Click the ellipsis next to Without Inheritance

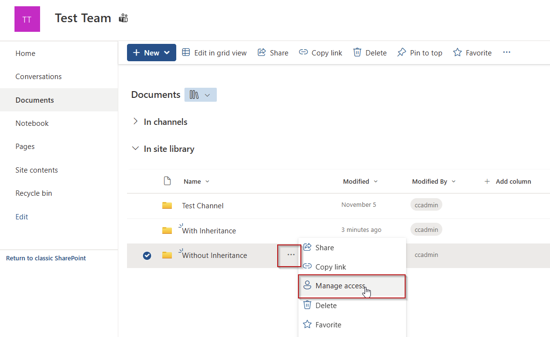click(x=291, y=255)
